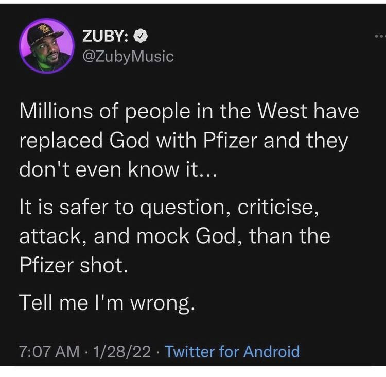386x377 pixels.
Task: Open the tweet's three-dot more options menu
Action: pyautogui.click(x=380, y=36)
